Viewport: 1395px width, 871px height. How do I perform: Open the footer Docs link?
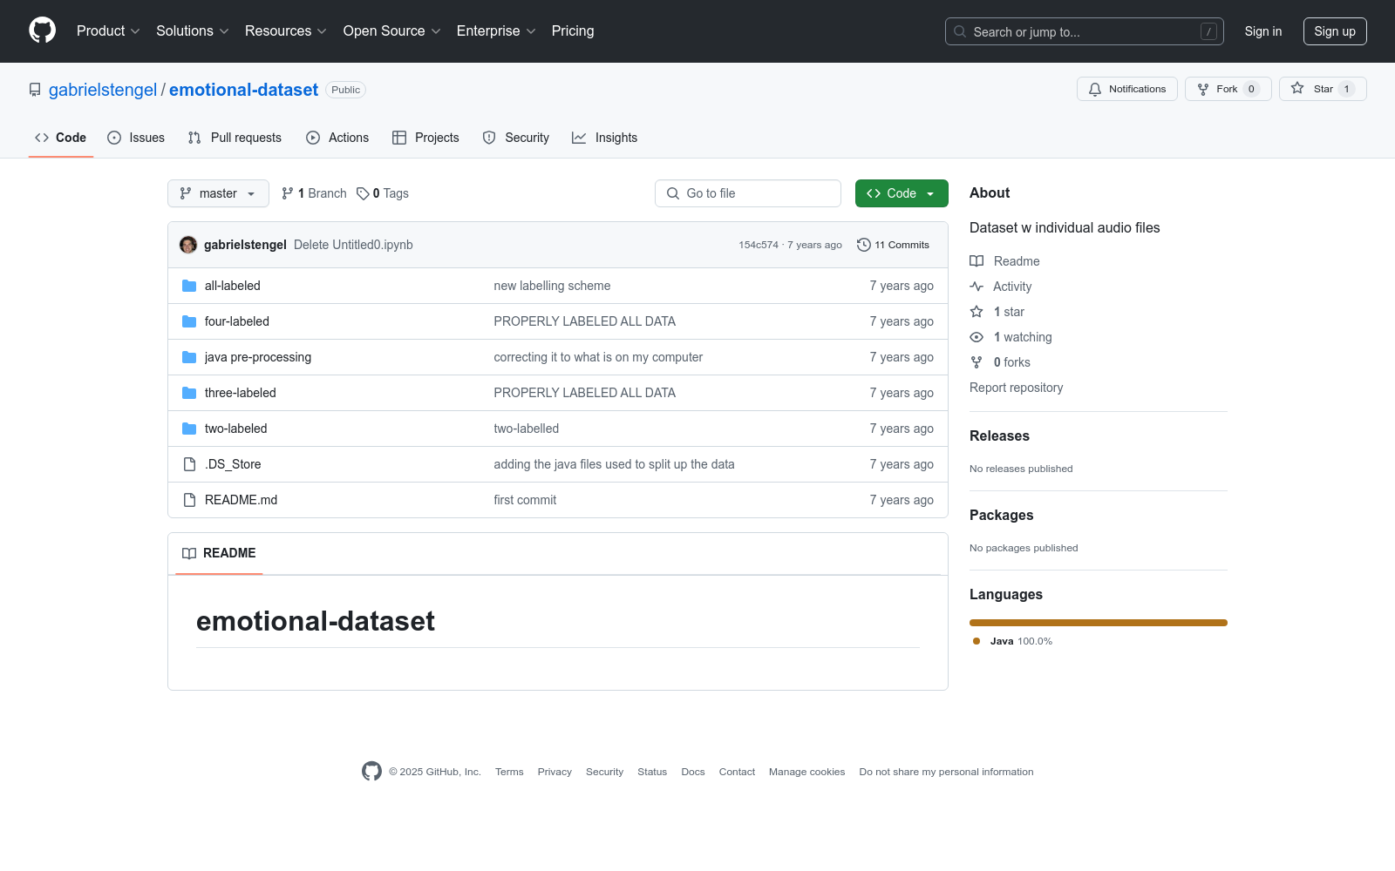coord(693,772)
